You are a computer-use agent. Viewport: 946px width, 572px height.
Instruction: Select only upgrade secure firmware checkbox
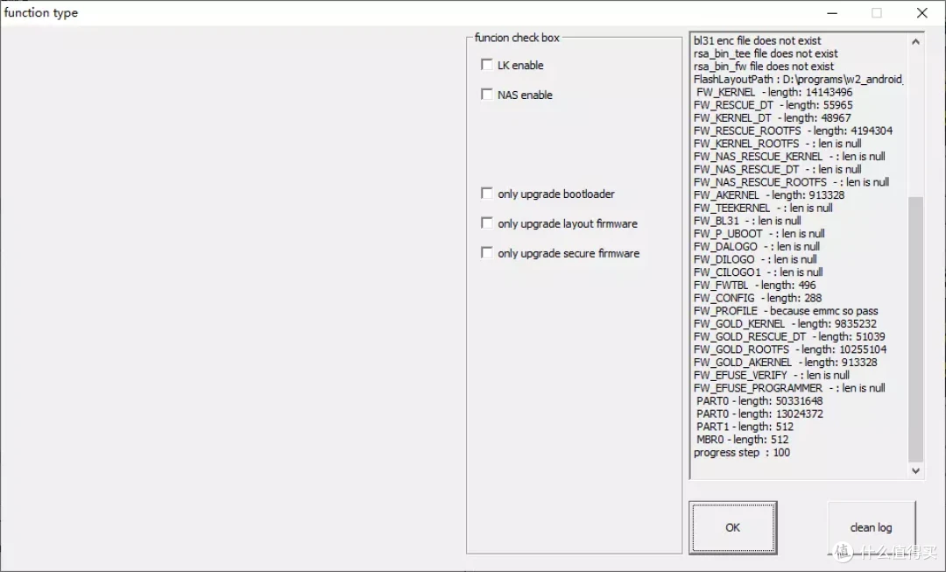(487, 253)
